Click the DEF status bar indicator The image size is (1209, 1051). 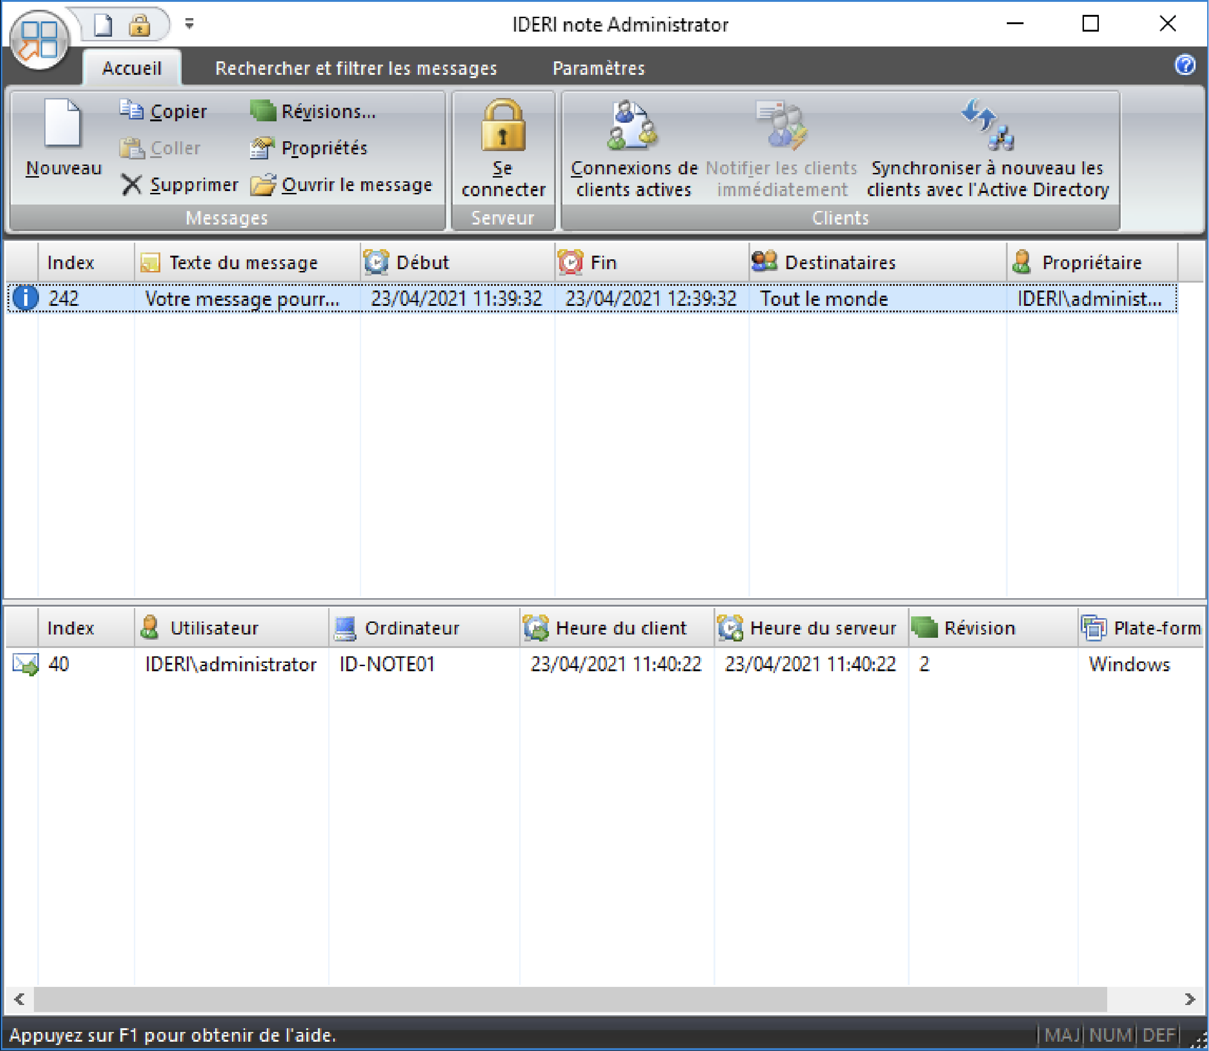[x=1159, y=1035]
